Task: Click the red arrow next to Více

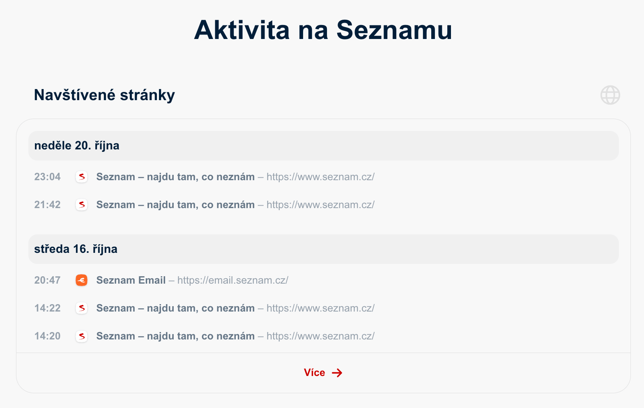Action: pos(337,373)
